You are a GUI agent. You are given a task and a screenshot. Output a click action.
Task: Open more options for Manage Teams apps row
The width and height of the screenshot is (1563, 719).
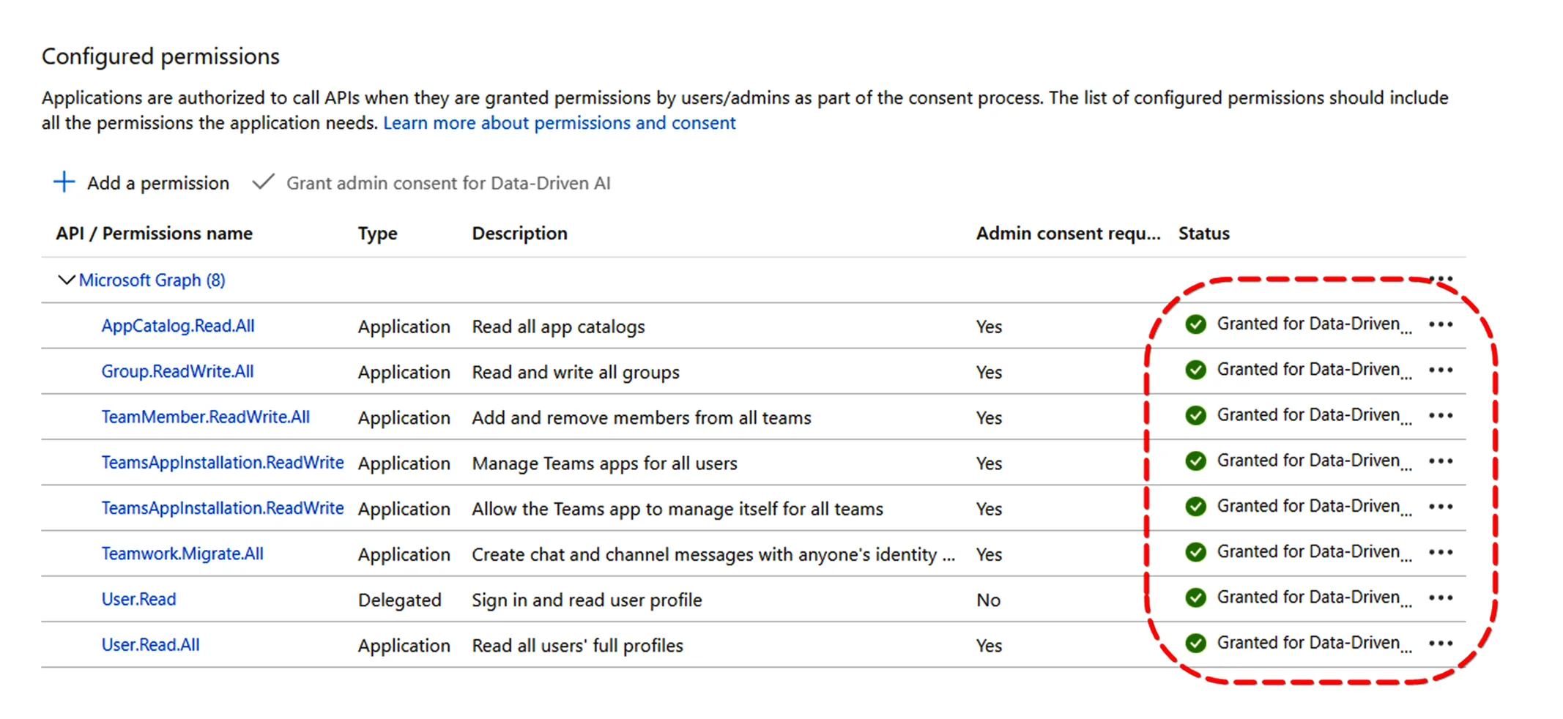click(x=1441, y=461)
